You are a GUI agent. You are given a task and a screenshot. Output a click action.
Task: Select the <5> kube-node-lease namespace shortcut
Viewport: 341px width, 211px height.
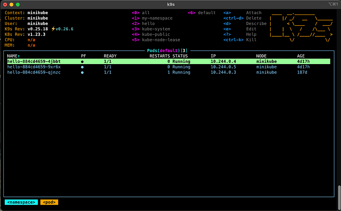click(x=156, y=40)
